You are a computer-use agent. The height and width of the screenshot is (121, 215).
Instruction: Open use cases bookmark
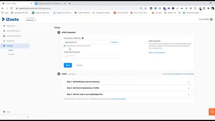[157, 13]
